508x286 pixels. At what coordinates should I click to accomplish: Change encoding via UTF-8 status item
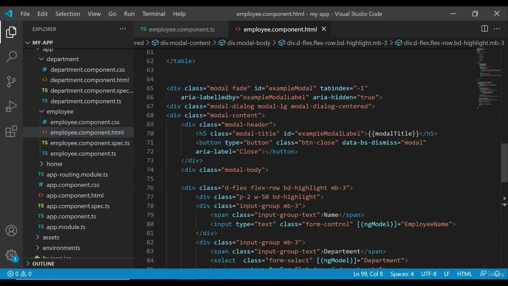[429, 274]
